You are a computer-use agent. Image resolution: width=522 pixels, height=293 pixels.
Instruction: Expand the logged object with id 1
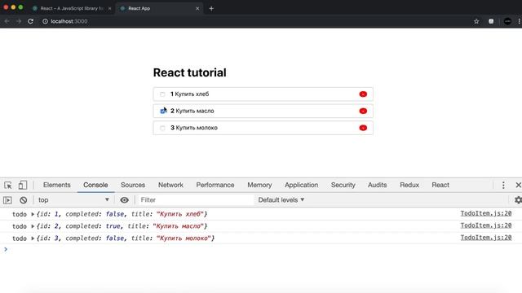(33, 214)
